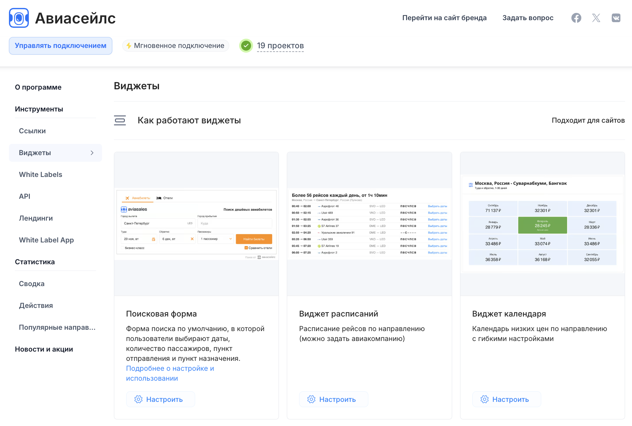Open Лендинги in sidebar
The image size is (632, 426).
36,218
